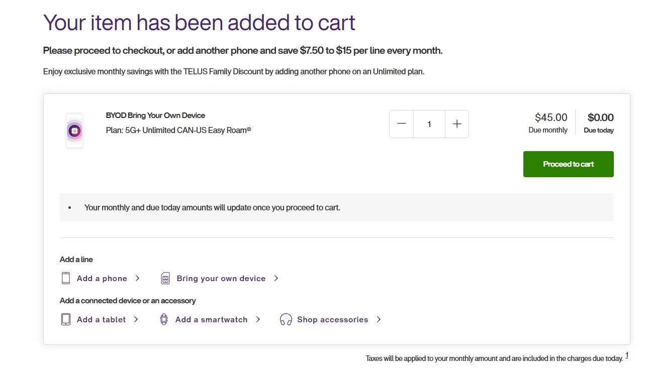Click the 'Due today' label
Viewport: 646px width, 372px height.
[599, 131]
